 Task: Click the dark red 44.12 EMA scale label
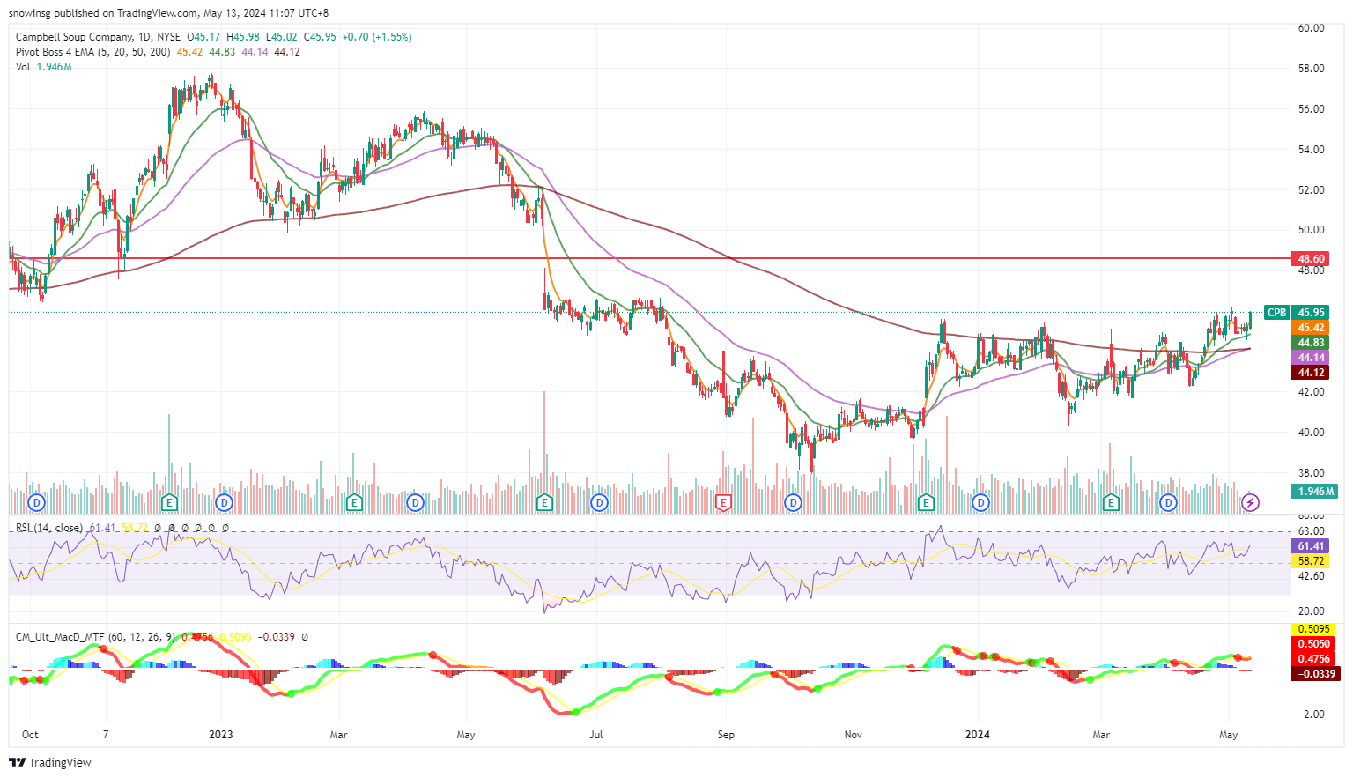click(1311, 372)
